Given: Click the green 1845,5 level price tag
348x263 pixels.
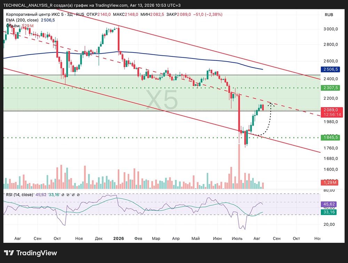Looking at the screenshot, I should tap(330, 138).
